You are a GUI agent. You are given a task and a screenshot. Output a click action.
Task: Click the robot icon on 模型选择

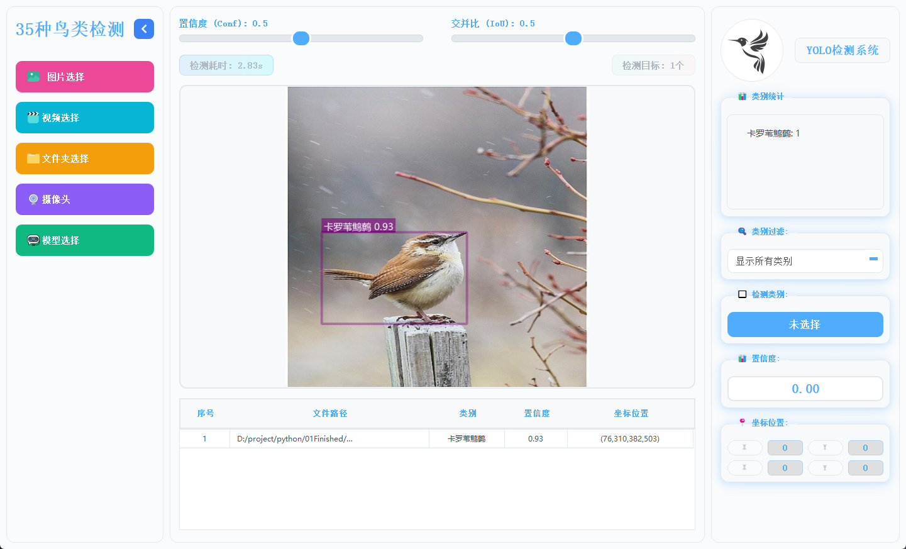tap(33, 240)
